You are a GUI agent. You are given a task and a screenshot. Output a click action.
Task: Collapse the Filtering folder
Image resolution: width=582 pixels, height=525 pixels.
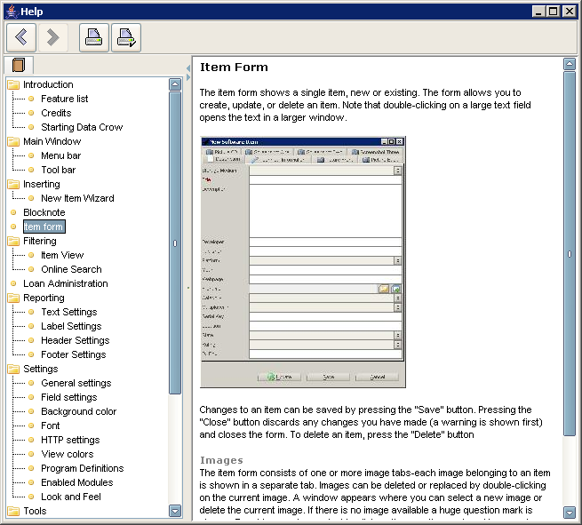[x=13, y=241]
